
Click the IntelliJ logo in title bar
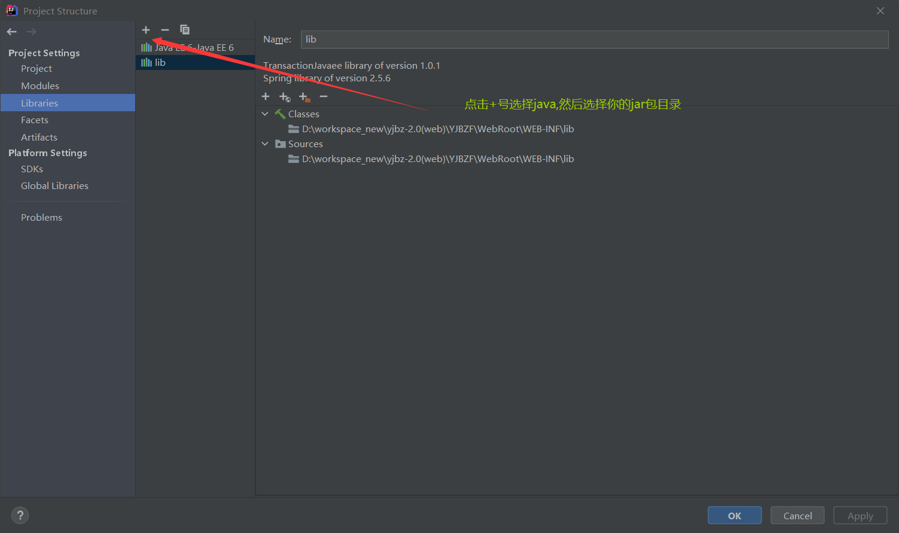[11, 10]
